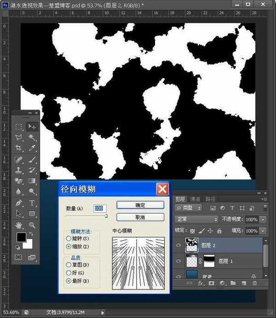Switch to the 路径 paths tab
The image size is (276, 318).
click(210, 199)
